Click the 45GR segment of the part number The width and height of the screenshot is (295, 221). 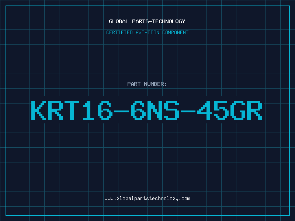(x=229, y=110)
